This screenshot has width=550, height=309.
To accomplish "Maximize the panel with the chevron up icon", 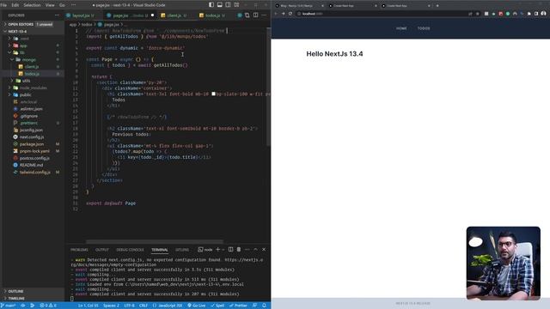I will [x=256, y=250].
